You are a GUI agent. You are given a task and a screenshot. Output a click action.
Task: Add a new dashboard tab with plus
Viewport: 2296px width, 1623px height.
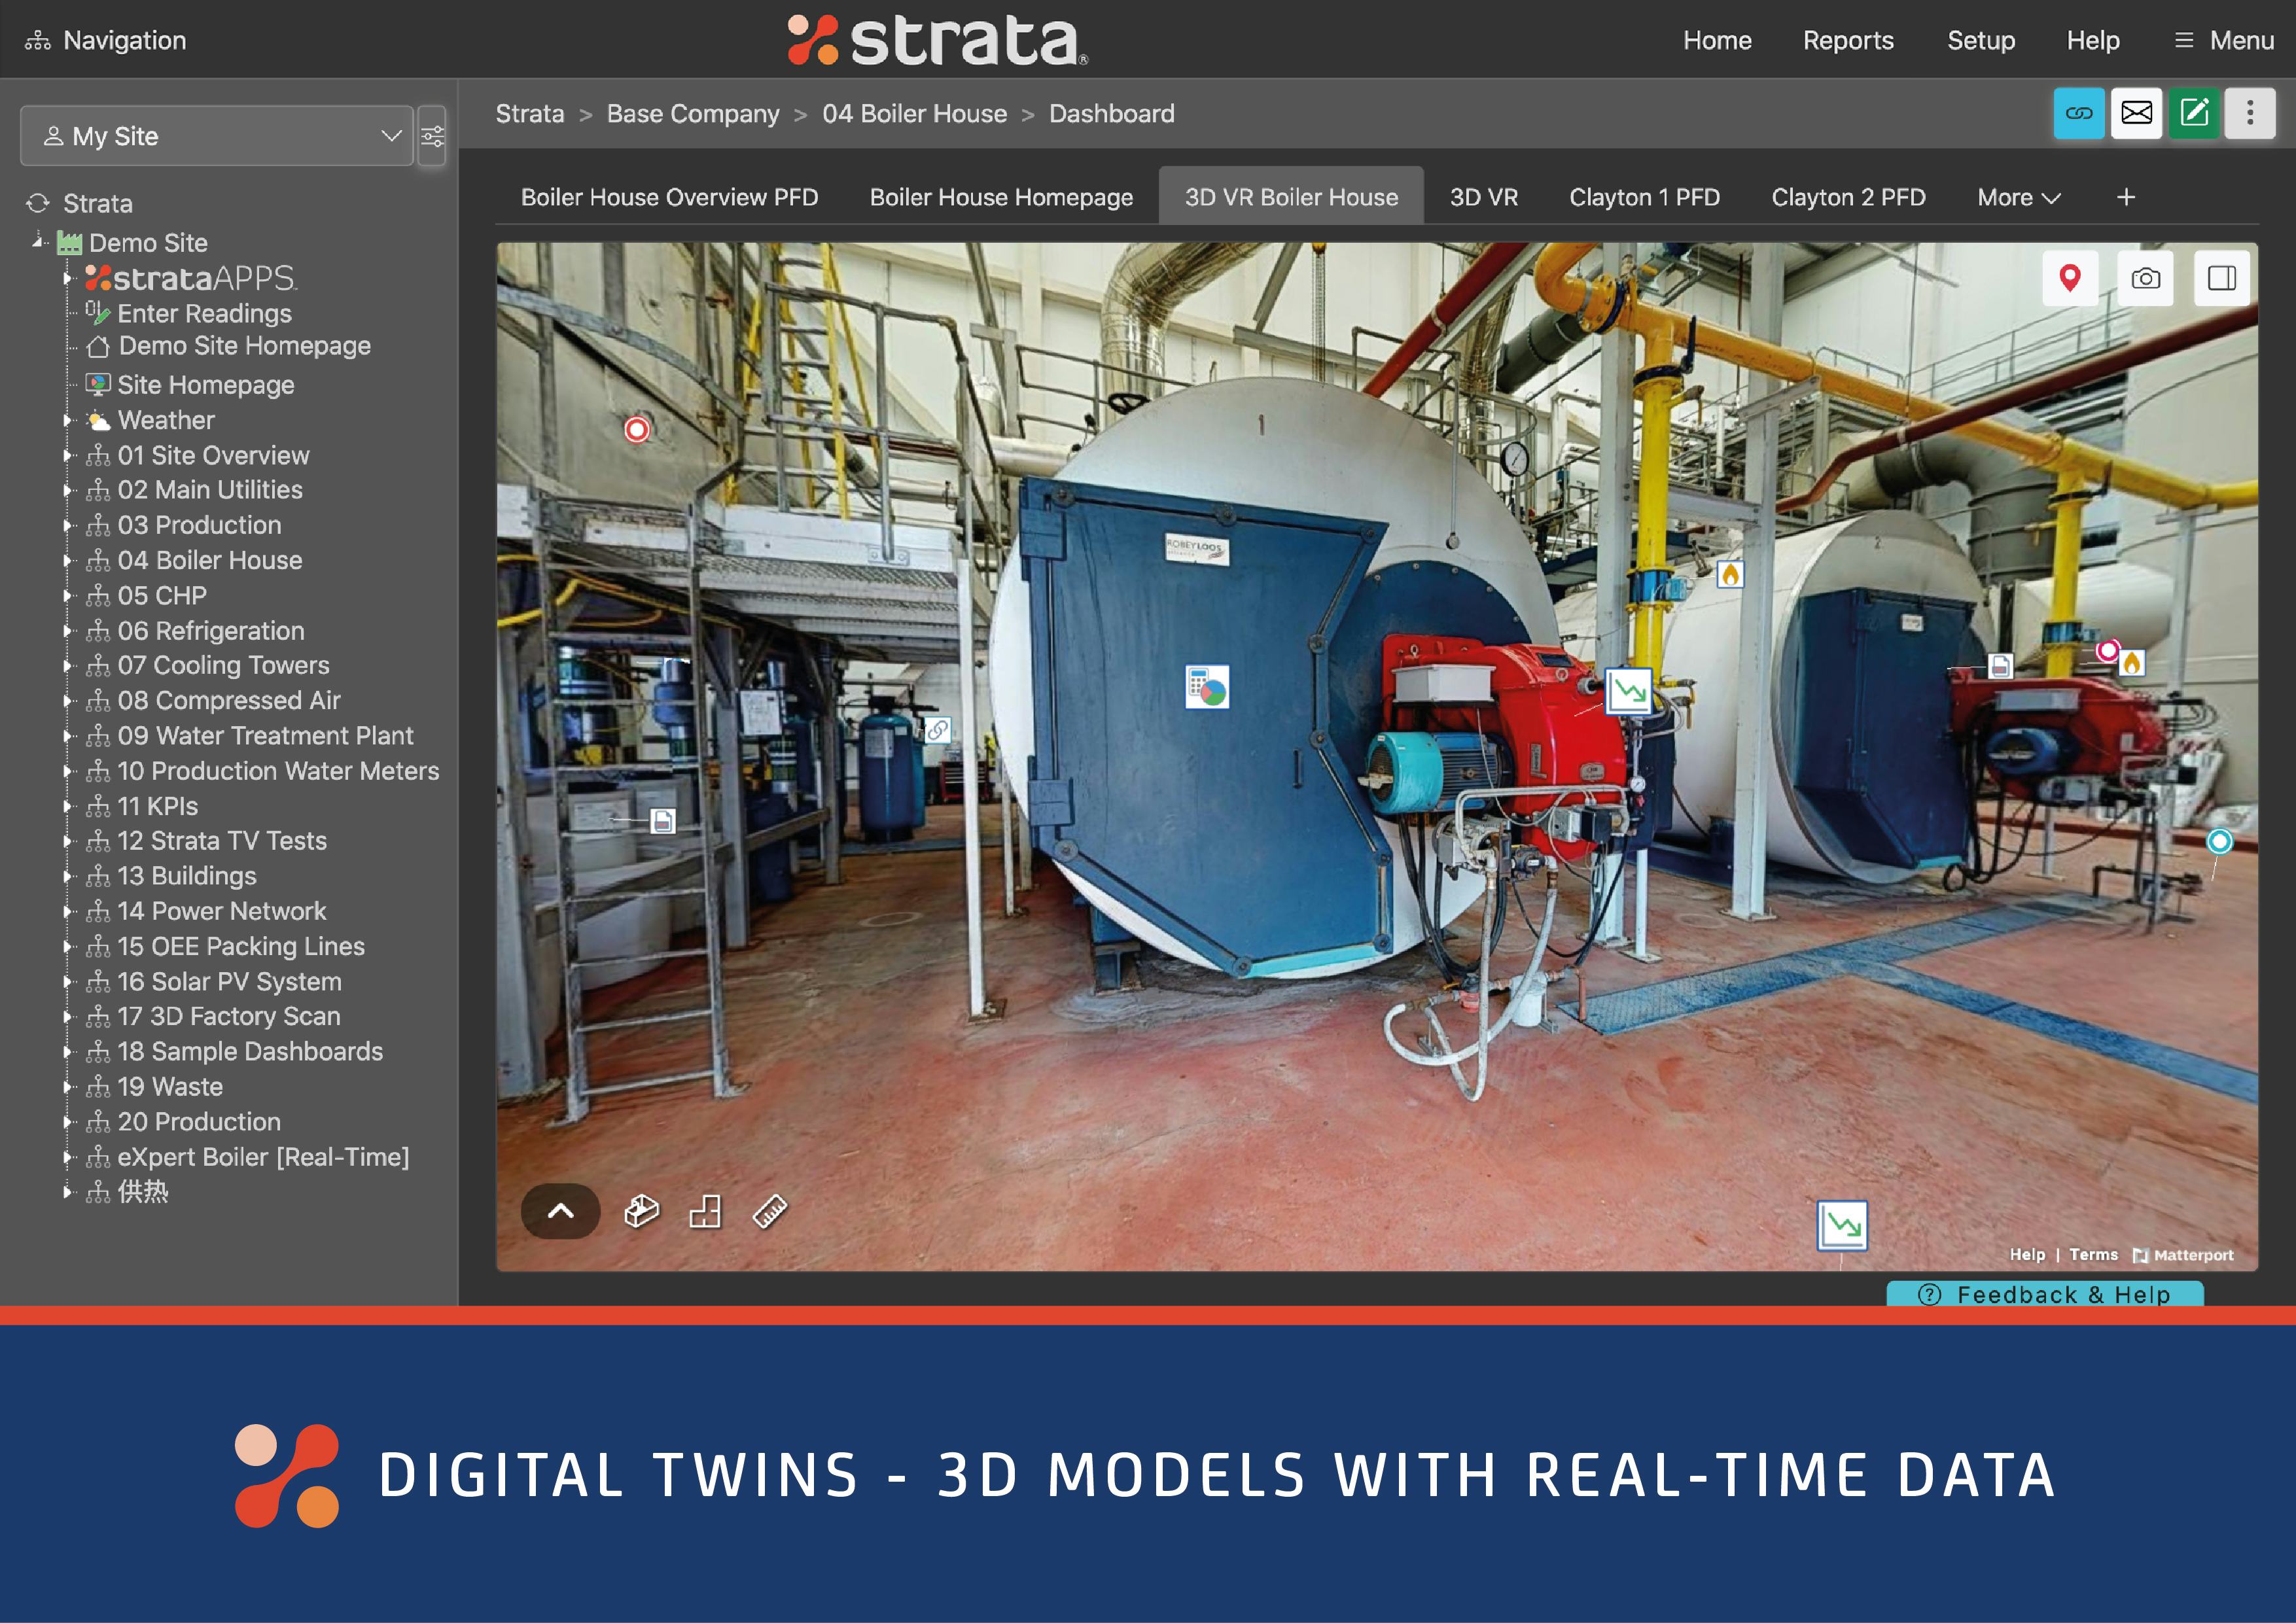(2126, 197)
